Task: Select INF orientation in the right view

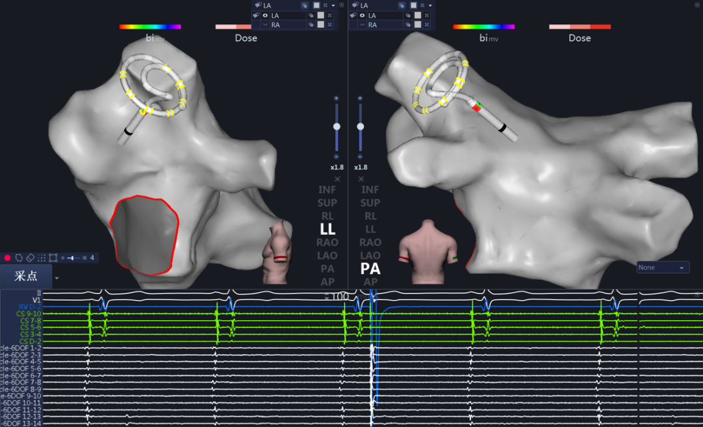Action: (370, 189)
